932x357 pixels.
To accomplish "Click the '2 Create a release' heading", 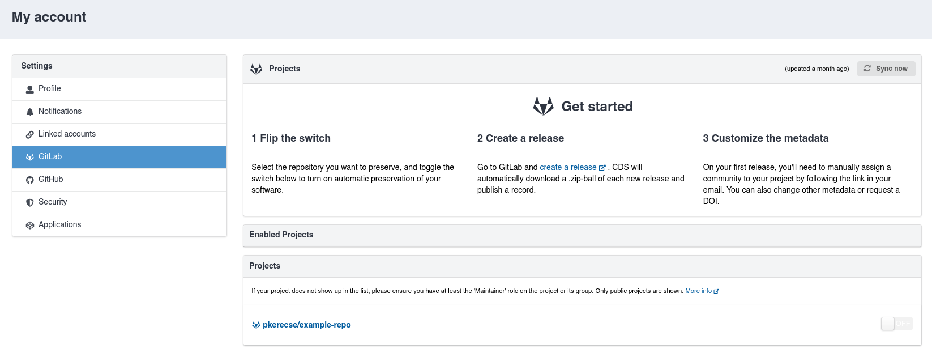I will tap(520, 138).
